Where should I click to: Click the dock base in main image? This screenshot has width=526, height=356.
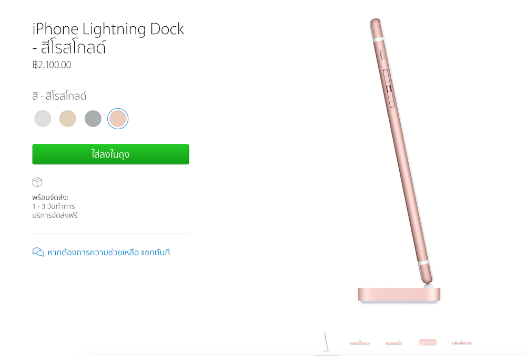tap(399, 295)
